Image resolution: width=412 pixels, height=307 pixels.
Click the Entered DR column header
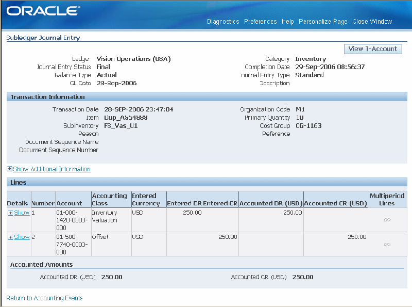click(x=184, y=203)
